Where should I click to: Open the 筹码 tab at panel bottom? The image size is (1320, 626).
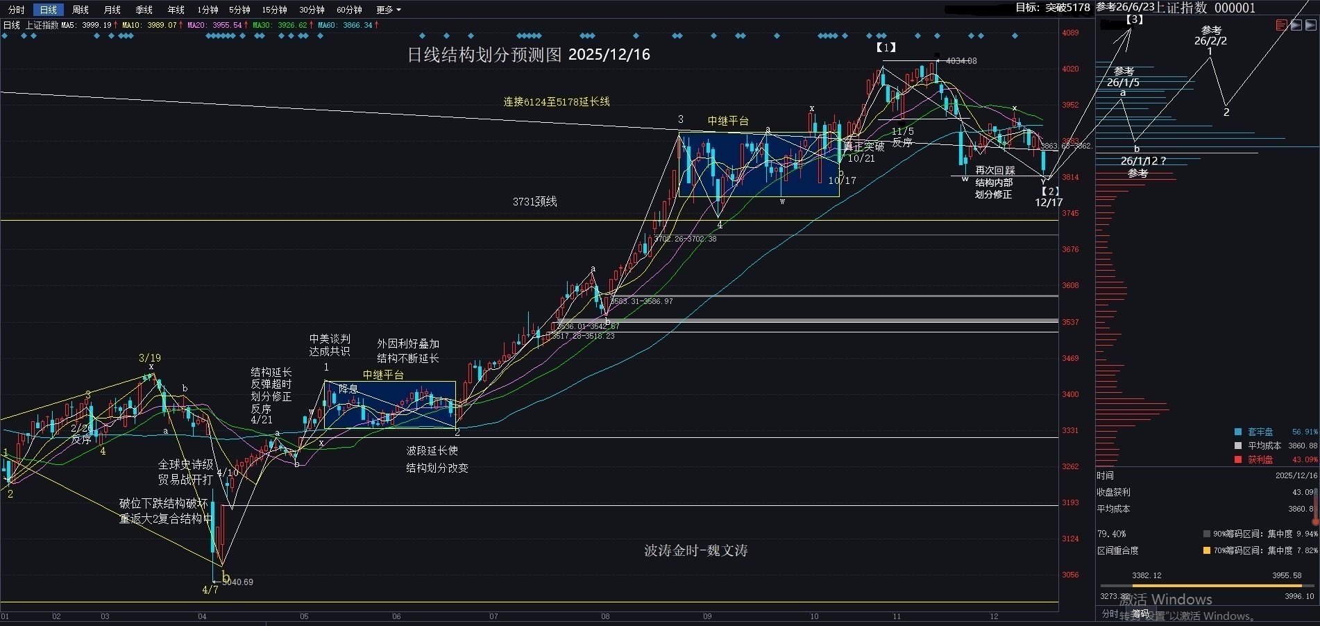coord(1140,614)
